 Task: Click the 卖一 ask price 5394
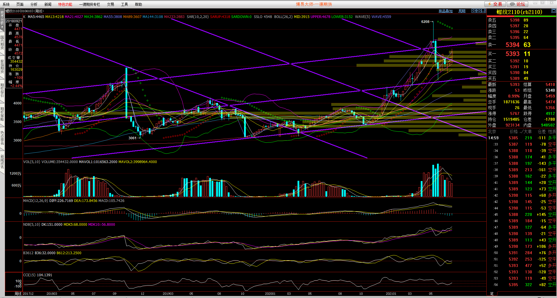(x=512, y=45)
